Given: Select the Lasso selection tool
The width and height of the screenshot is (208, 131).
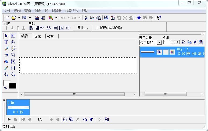Looking at the screenshot, I should 13,55.
